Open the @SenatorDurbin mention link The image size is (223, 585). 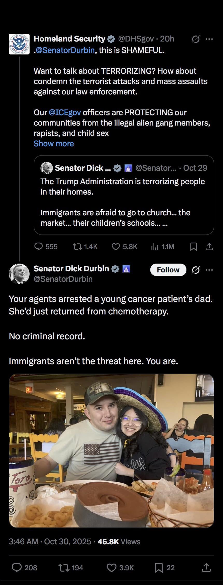65,50
